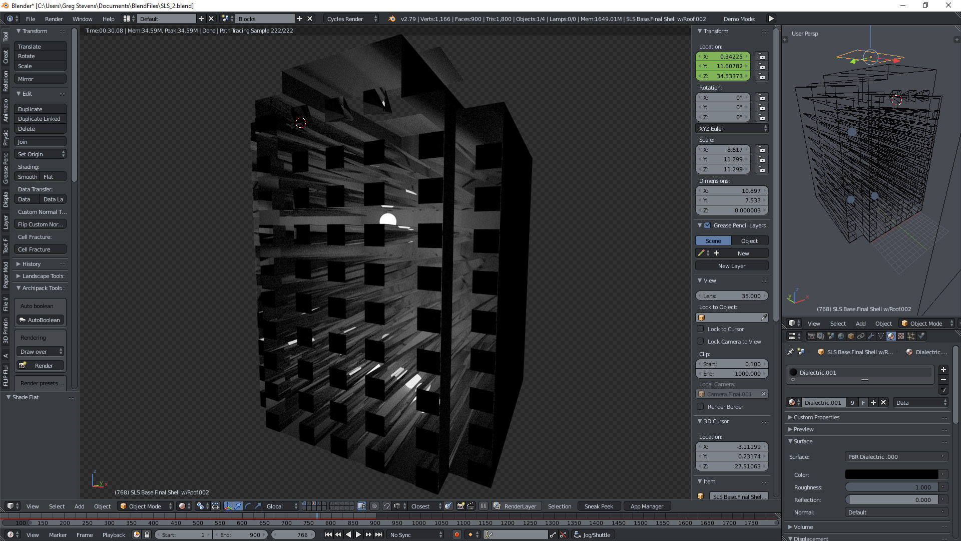Jump to the last frame in timeline
Image resolution: width=961 pixels, height=541 pixels.
pos(379,535)
